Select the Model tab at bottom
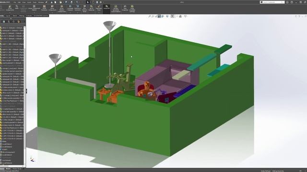307x172 pixels. (x=8, y=169)
